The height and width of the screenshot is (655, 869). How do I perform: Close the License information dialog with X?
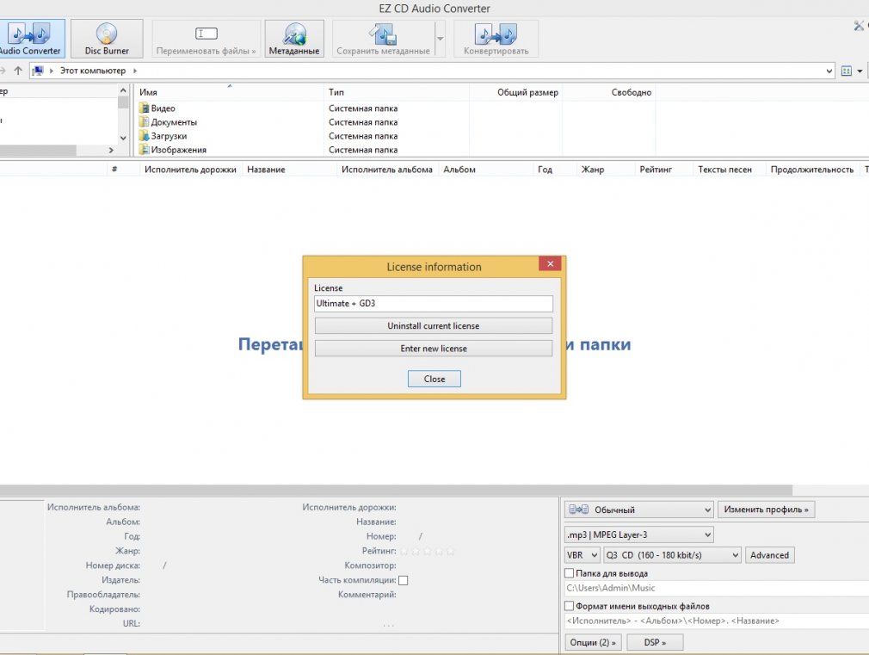pos(551,264)
